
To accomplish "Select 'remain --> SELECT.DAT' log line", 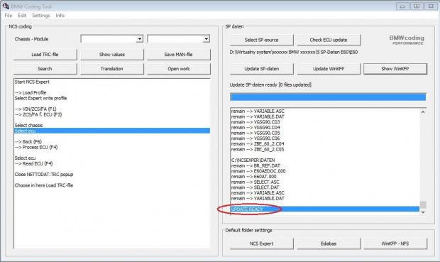I will point(255,187).
